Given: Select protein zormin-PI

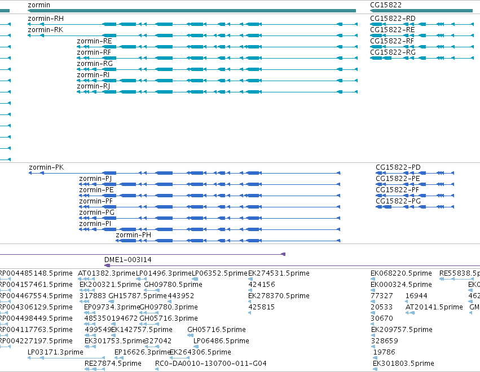Looking at the screenshot, I should (95, 224).
